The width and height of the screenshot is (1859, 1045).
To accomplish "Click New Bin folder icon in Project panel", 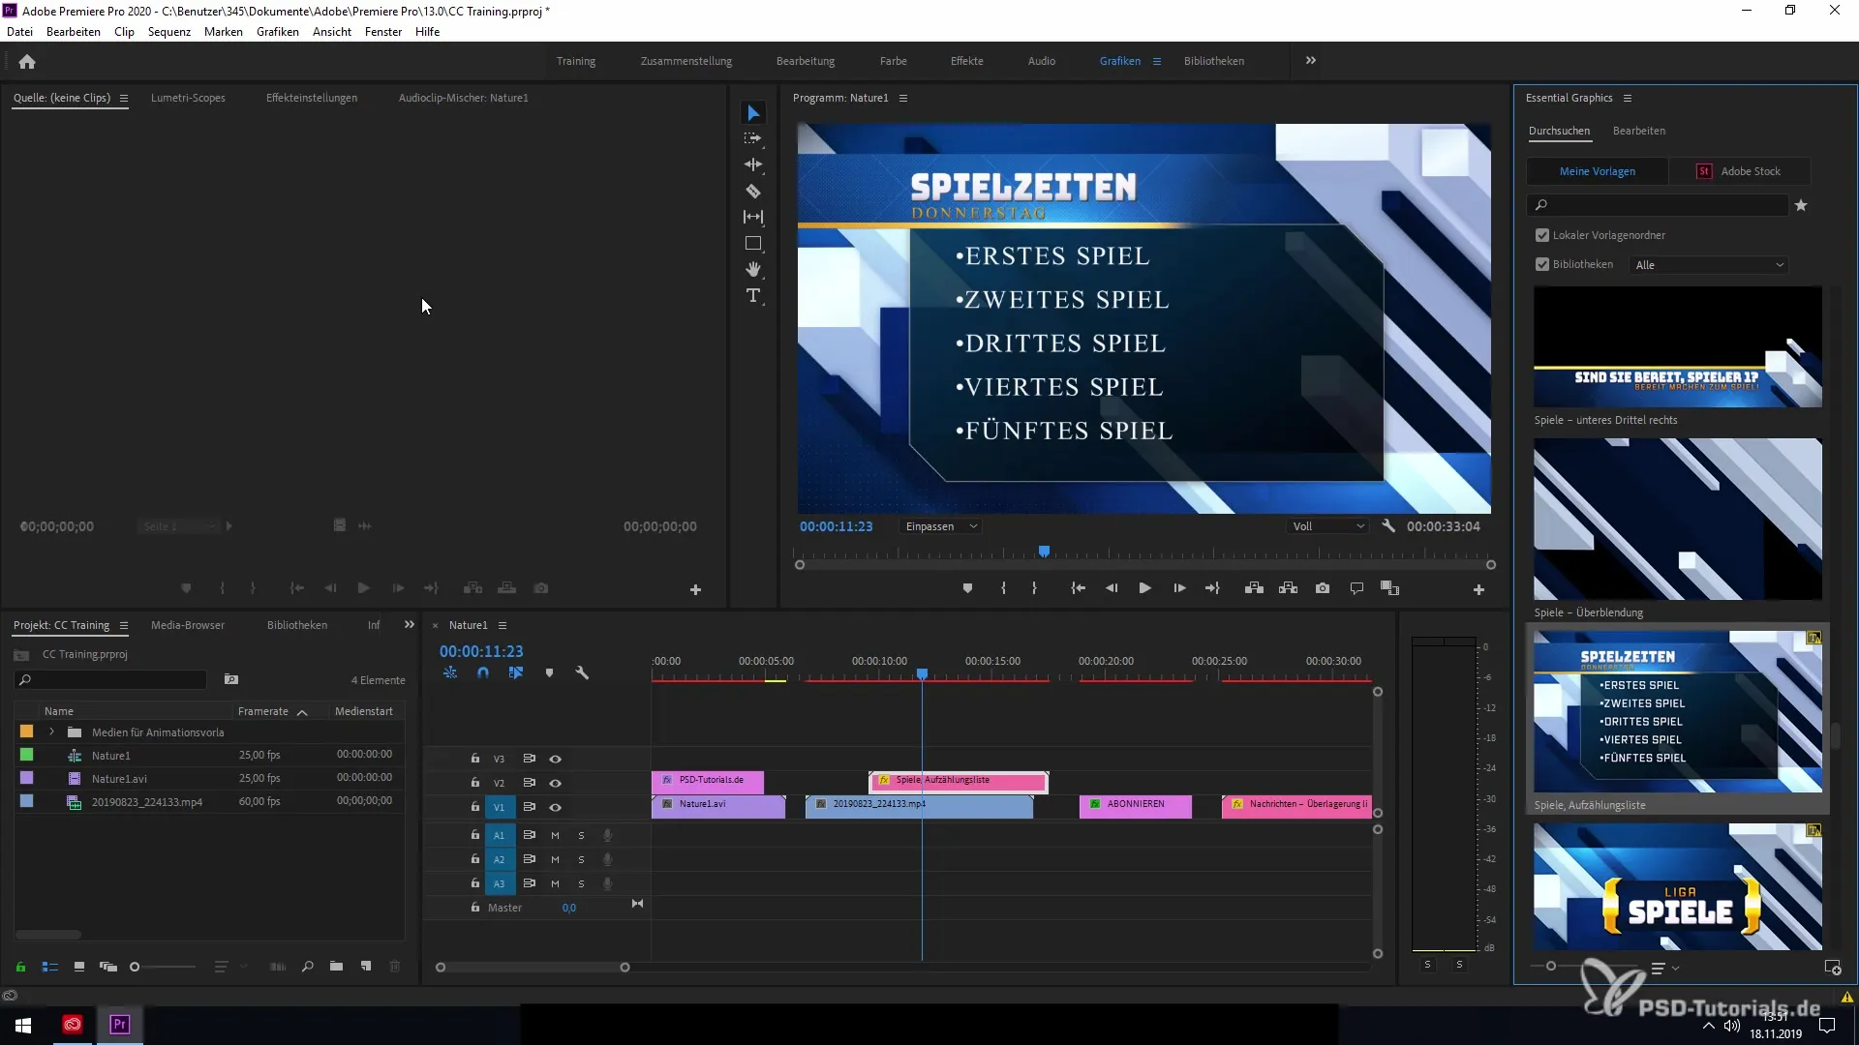I will coord(336,967).
